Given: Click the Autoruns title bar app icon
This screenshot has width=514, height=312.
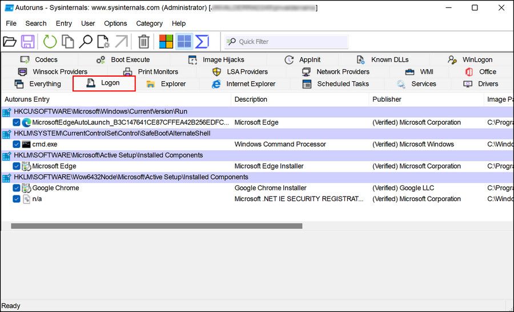Looking at the screenshot, I should tap(9, 7).
